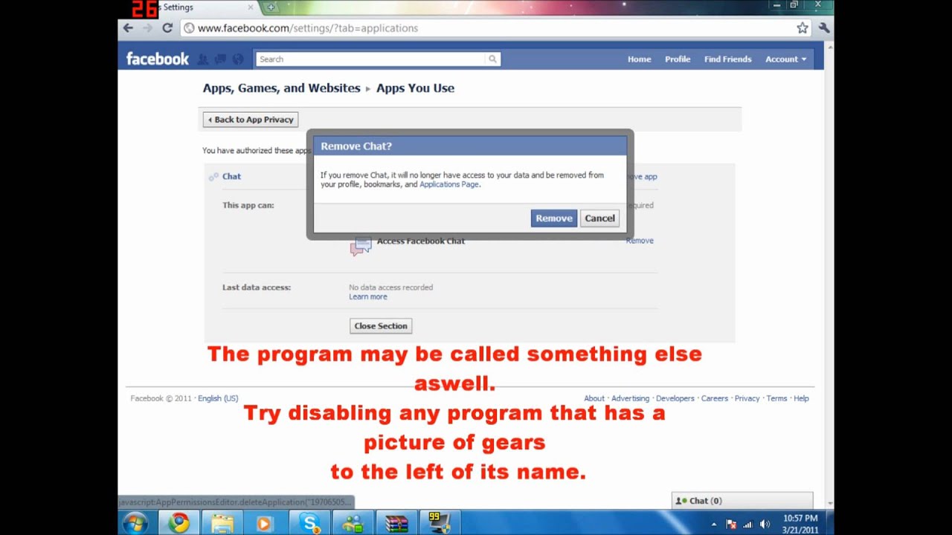
Task: Open the notifications globe icon
Action: (x=238, y=59)
